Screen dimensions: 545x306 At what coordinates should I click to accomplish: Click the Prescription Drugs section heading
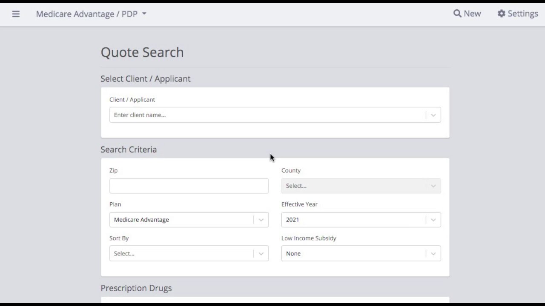click(136, 288)
